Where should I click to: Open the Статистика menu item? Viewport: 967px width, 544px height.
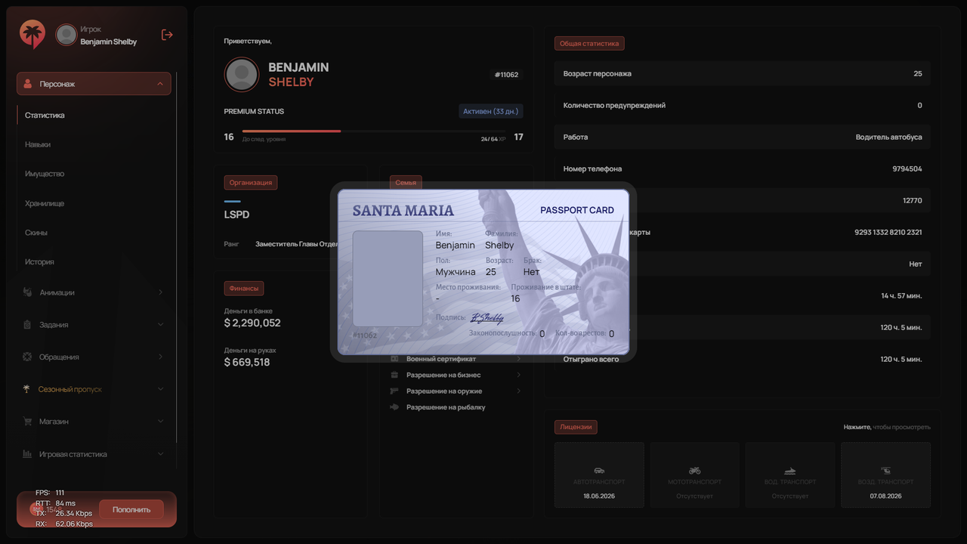(45, 116)
